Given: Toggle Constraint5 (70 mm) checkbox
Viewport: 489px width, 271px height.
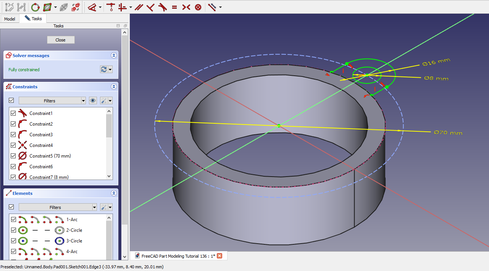Looking at the screenshot, I should tap(13, 156).
